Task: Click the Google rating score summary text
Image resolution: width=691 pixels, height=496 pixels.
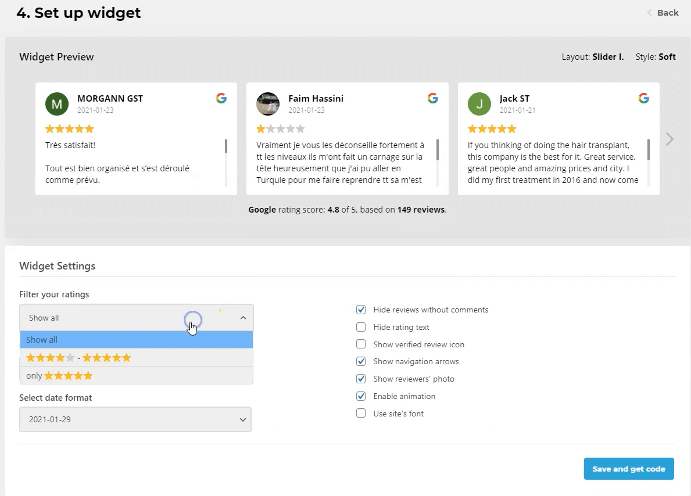Action: coord(348,210)
